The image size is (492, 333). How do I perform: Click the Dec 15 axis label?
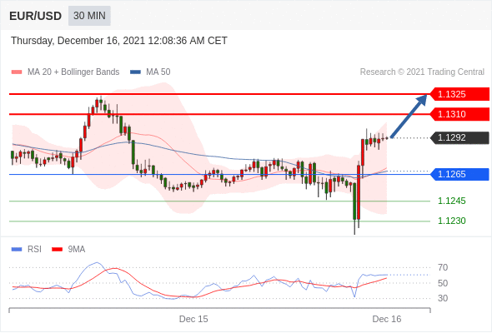tap(193, 319)
